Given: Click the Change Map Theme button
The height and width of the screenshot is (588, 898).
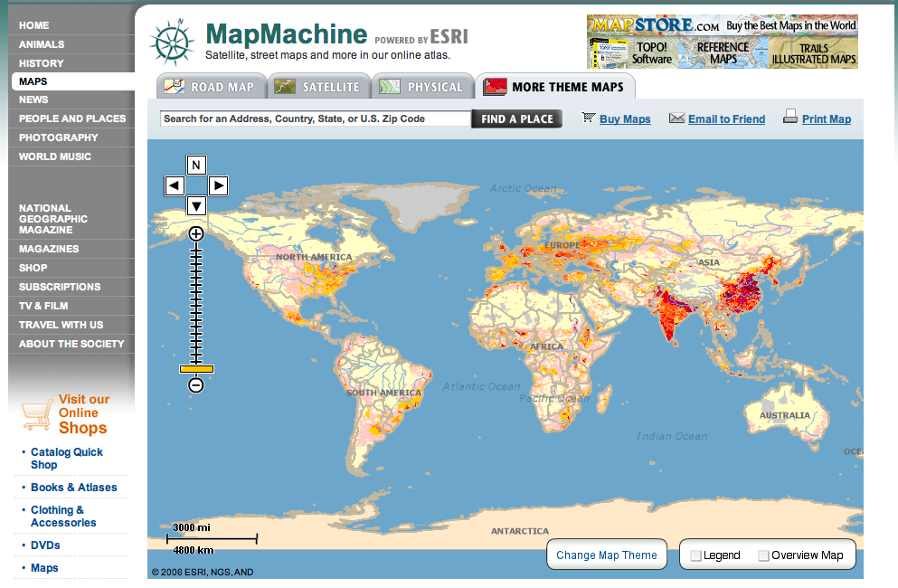Looking at the screenshot, I should point(607,555).
